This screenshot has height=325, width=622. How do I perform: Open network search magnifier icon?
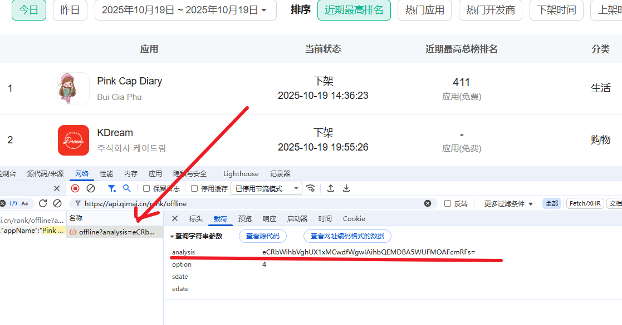coord(126,188)
